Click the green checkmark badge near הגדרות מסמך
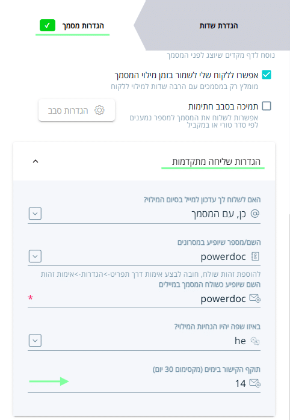This screenshot has width=290, height=420. 48,25
